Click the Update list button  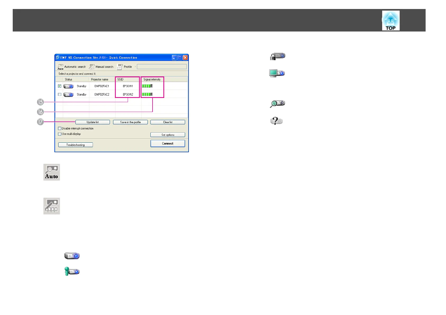[93, 122]
